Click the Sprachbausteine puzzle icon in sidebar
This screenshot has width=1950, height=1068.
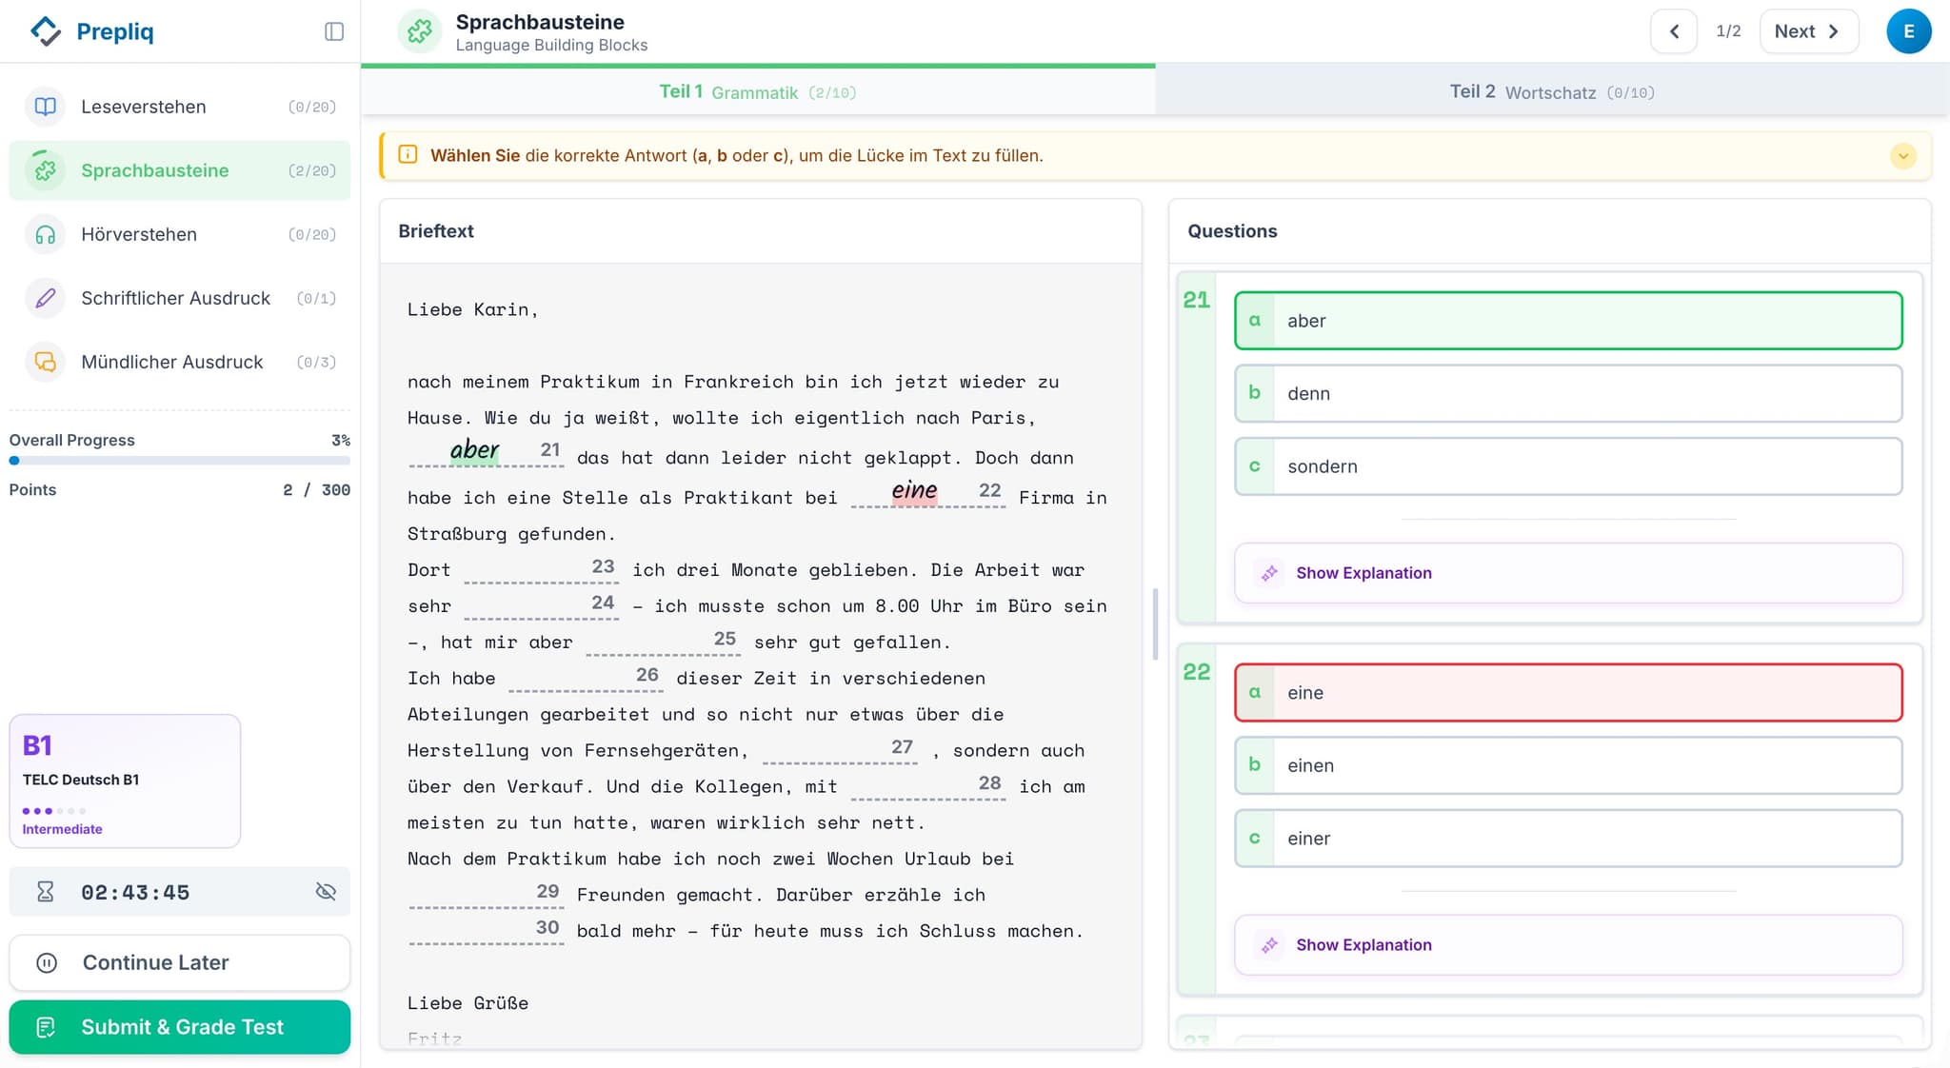45,170
